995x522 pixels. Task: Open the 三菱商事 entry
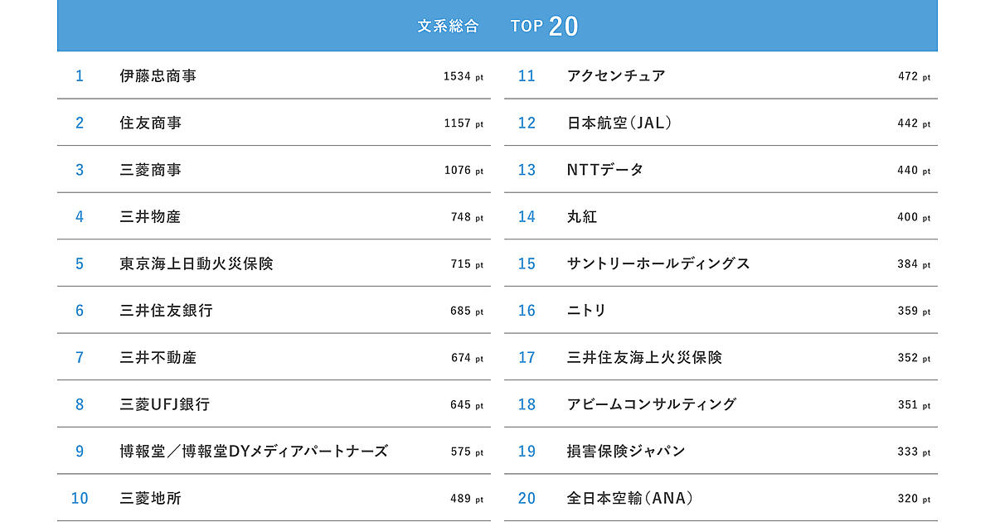point(150,170)
